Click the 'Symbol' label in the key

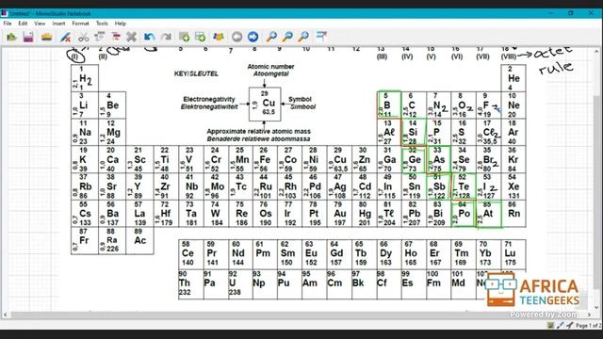[x=300, y=99]
